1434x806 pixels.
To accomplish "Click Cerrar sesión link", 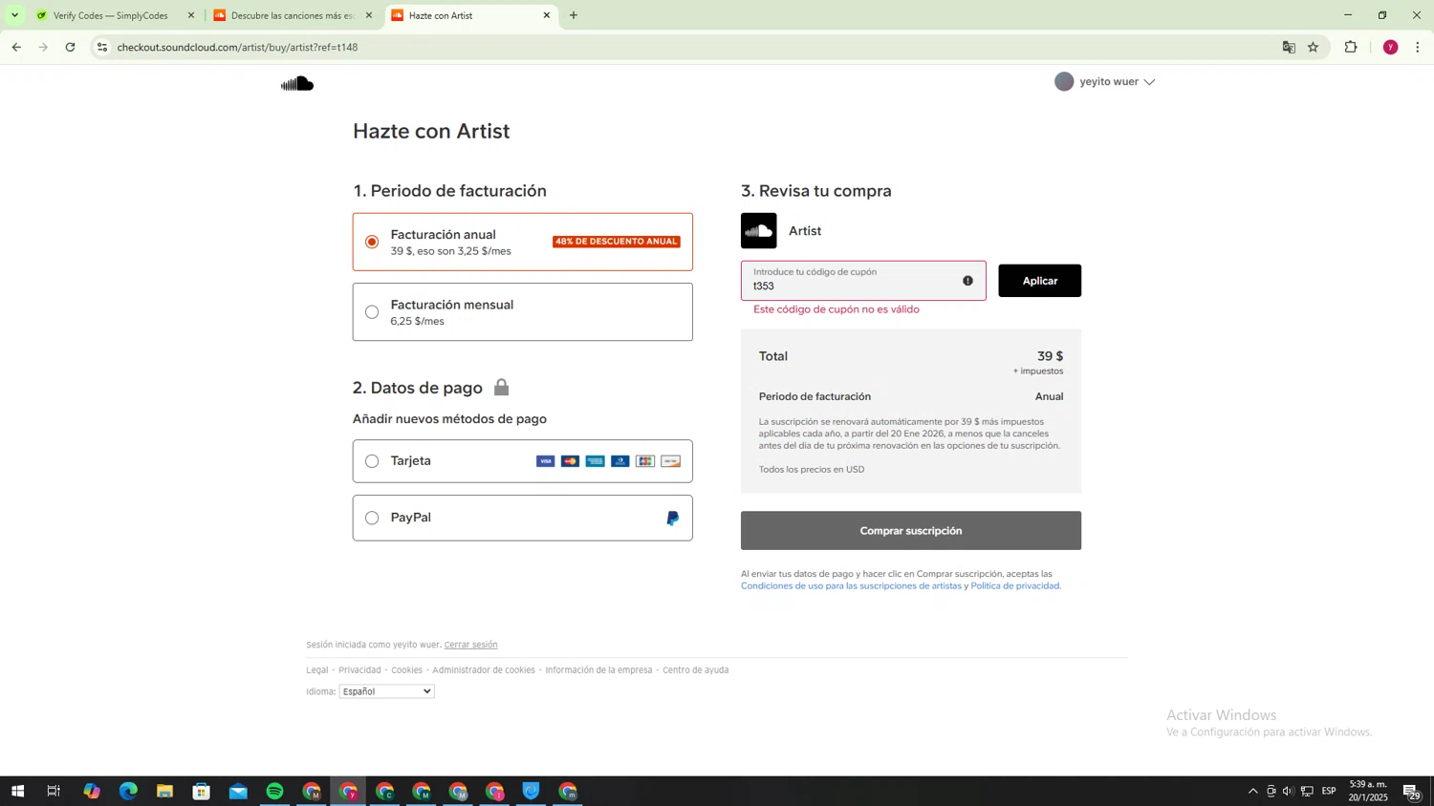I will pyautogui.click(x=470, y=645).
